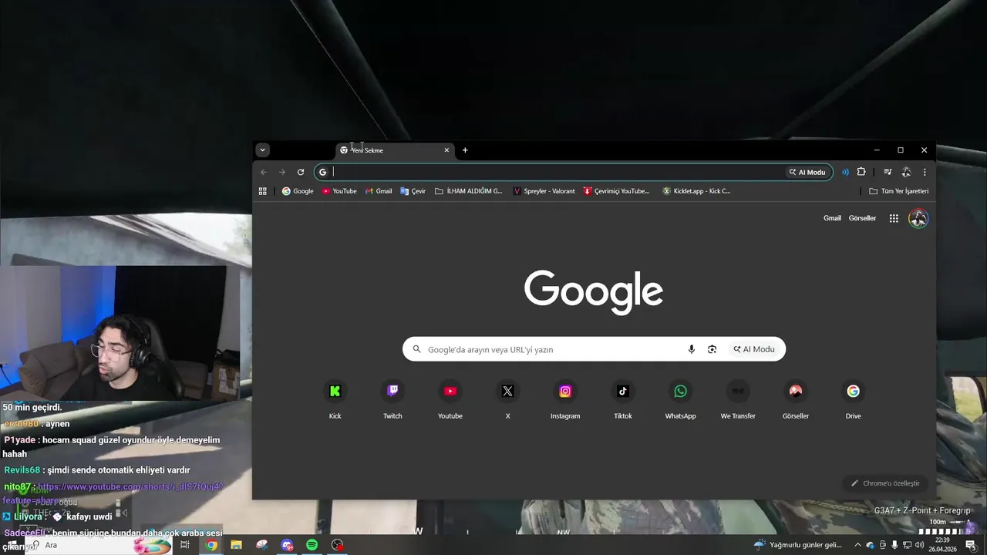
Task: Open the taskbar clock showing 22:39
Action: [942, 544]
